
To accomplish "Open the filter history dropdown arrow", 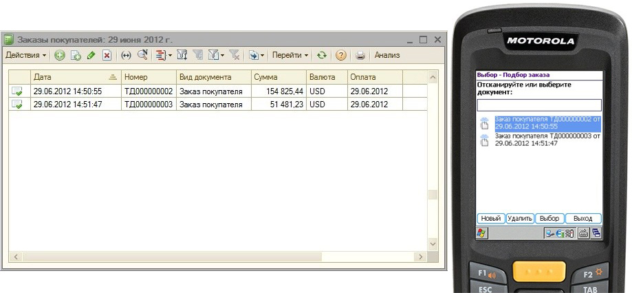I will (222, 55).
